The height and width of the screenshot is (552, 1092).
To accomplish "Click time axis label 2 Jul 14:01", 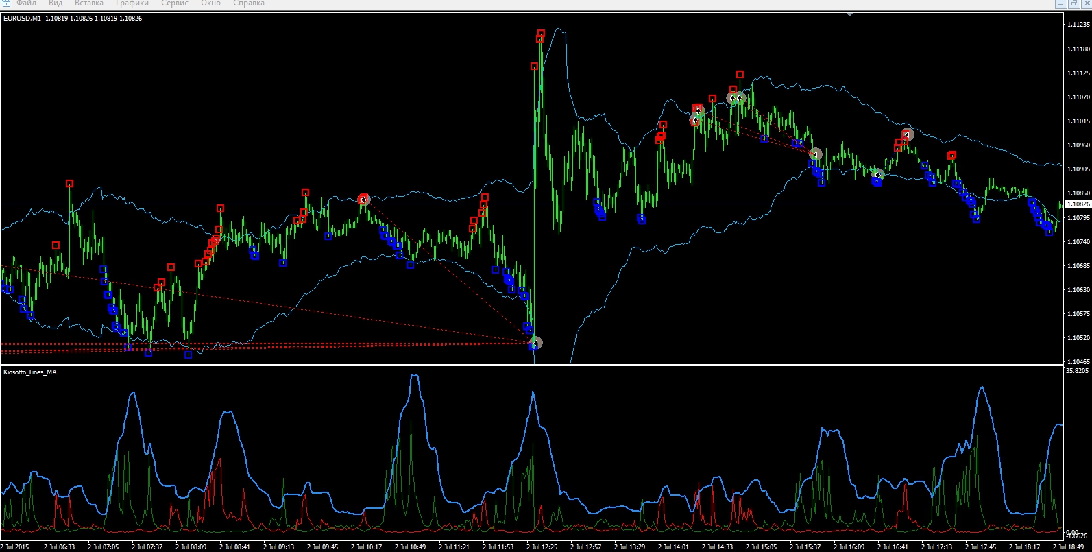I will coord(674,547).
